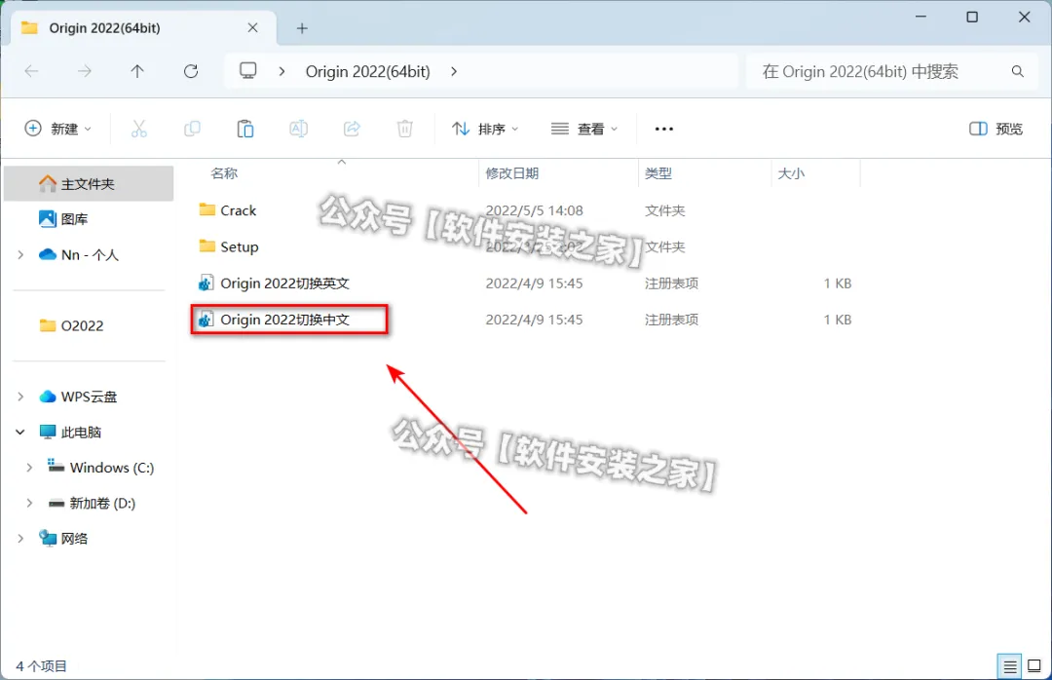Sort by the 类型 column header

coord(658,173)
